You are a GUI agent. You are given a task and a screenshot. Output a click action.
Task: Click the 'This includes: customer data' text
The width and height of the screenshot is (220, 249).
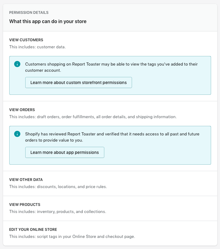[38, 47]
